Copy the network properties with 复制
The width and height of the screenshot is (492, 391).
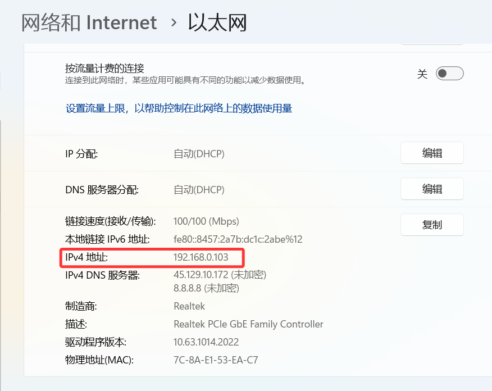pyautogui.click(x=432, y=225)
